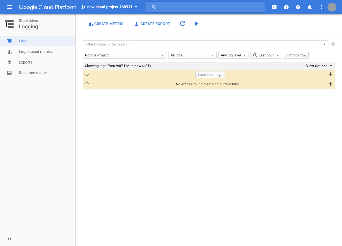Focus the top search input field

205,7
